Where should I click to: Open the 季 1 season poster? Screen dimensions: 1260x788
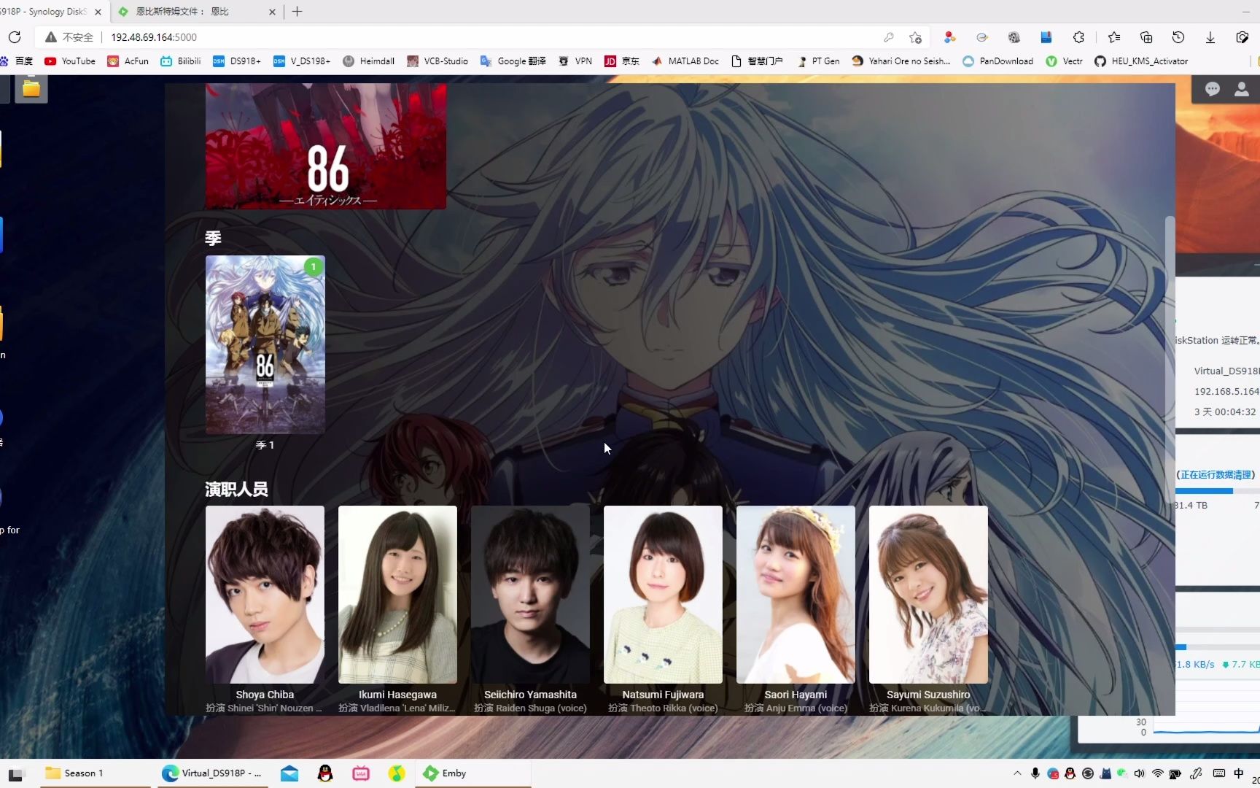tap(265, 344)
